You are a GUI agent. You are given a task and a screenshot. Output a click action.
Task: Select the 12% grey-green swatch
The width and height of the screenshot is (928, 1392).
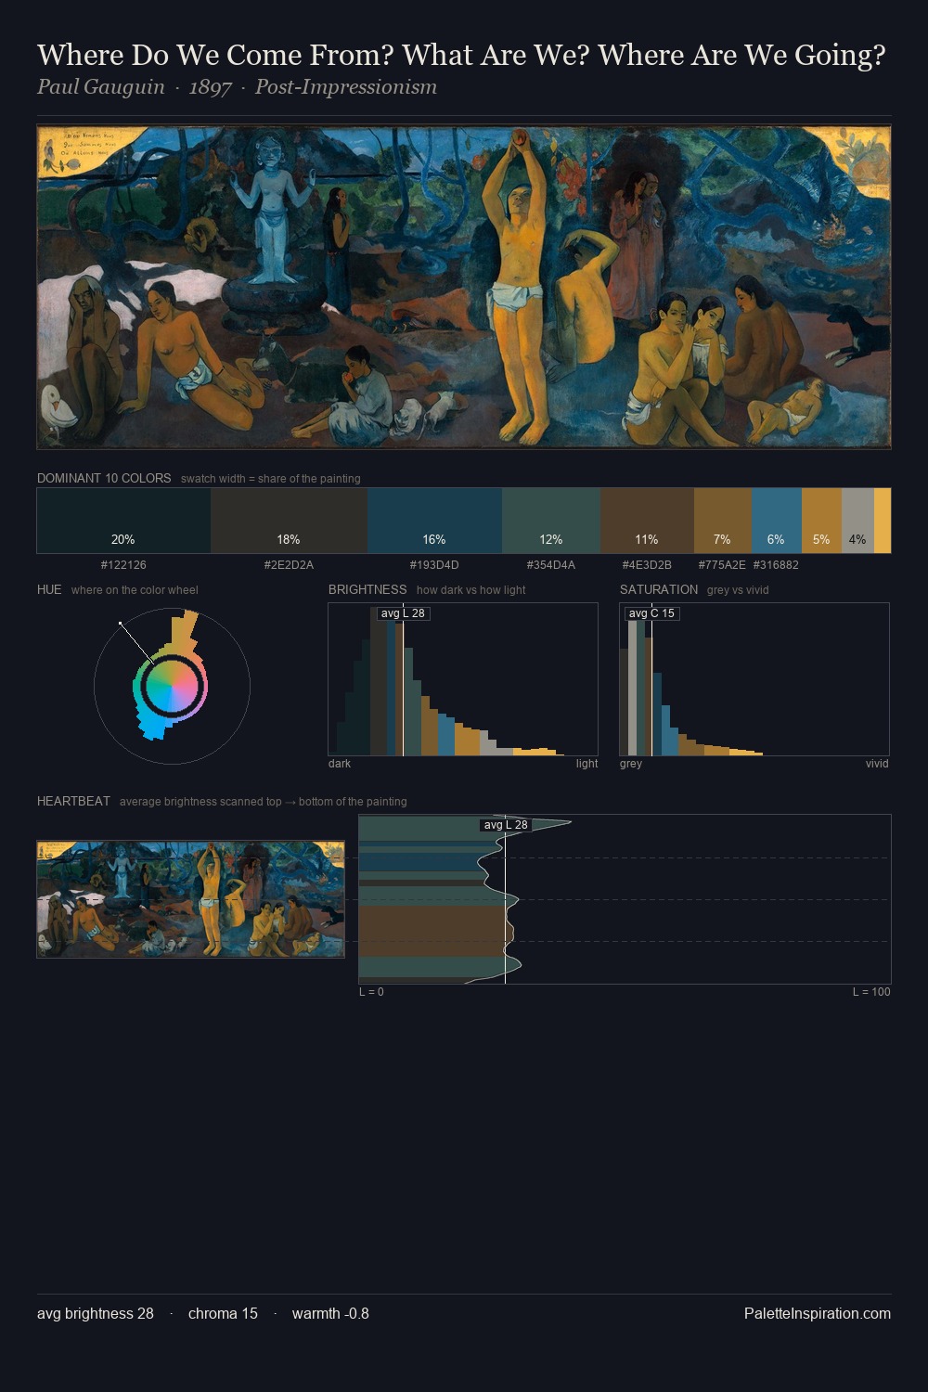(x=551, y=521)
